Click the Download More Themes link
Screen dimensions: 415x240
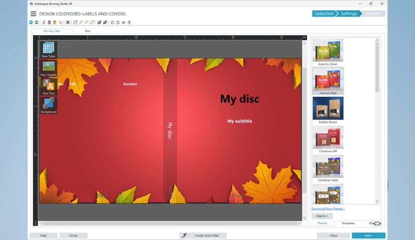(x=328, y=209)
